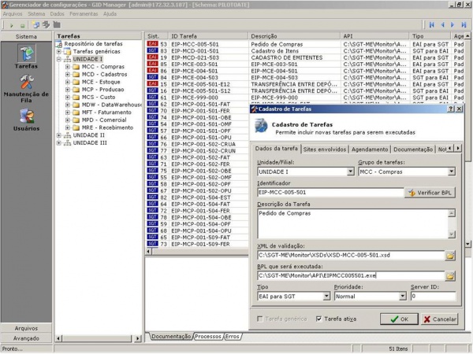The width and height of the screenshot is (473, 354).
Task: Open the Tarefas section in the sidebar
Action: click(x=26, y=58)
